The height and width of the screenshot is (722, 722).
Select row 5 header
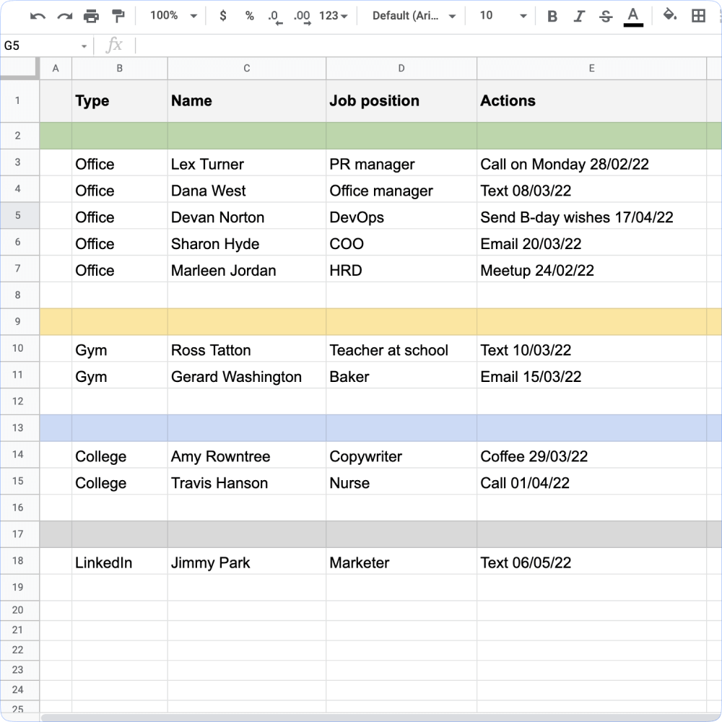[x=19, y=215]
